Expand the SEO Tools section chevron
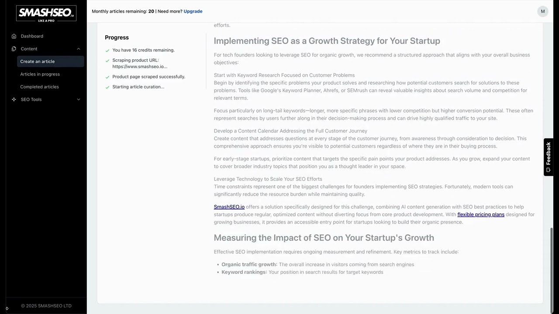This screenshot has width=559, height=314. click(79, 99)
